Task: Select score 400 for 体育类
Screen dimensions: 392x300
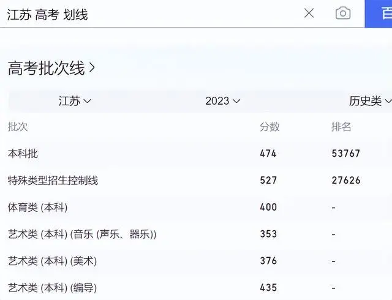Action: (268, 207)
